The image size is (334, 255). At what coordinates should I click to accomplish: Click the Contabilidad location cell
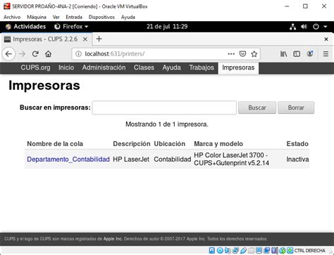(x=173, y=159)
